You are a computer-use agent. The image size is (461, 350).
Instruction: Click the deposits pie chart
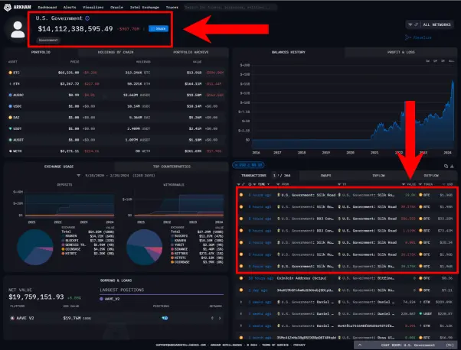pos(35,248)
